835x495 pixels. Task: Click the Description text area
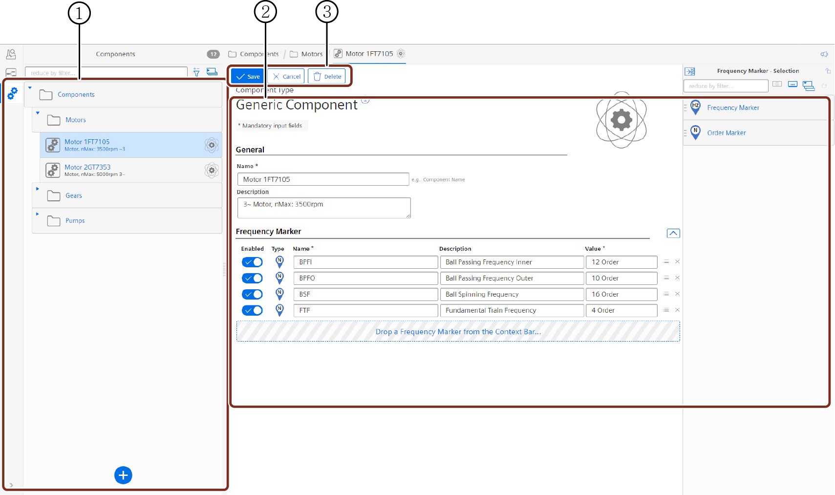click(x=324, y=208)
